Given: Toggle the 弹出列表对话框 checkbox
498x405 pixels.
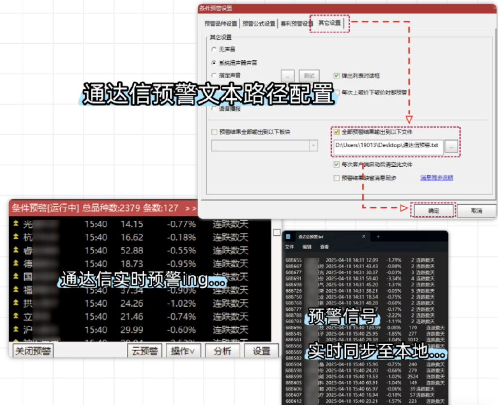Looking at the screenshot, I should [x=337, y=75].
